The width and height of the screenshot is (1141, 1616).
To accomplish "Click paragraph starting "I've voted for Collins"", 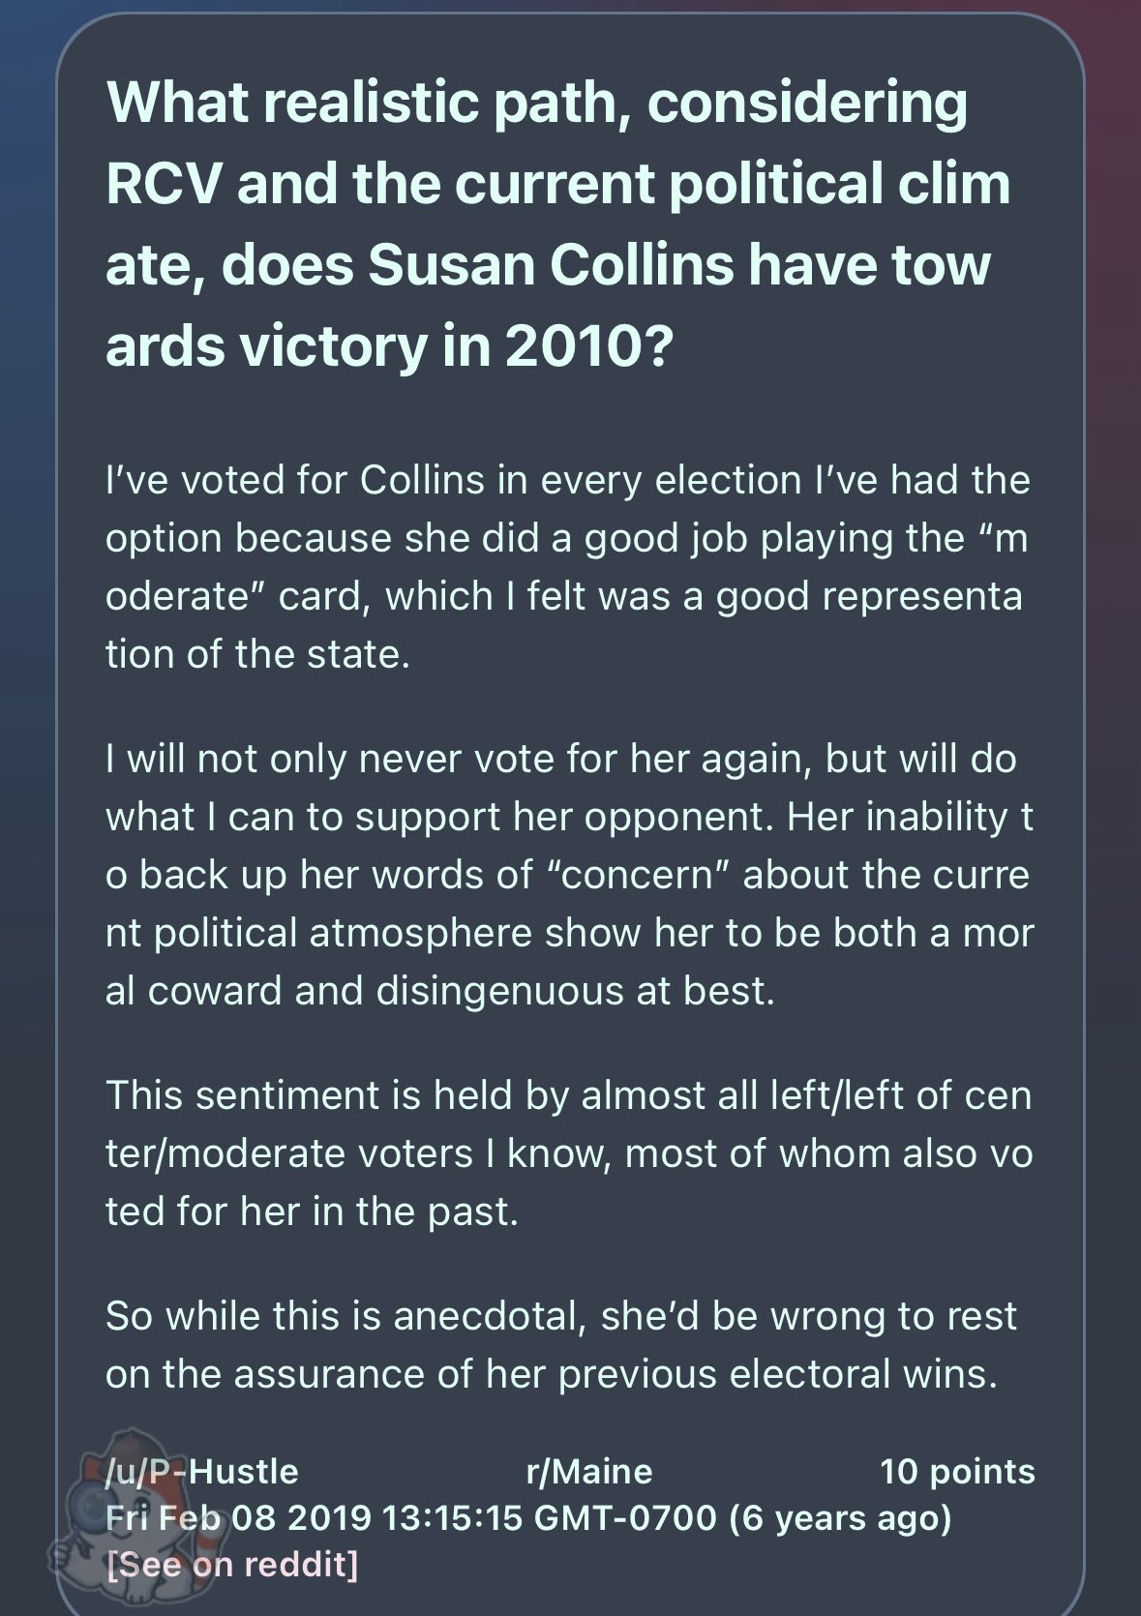I will coord(568,567).
